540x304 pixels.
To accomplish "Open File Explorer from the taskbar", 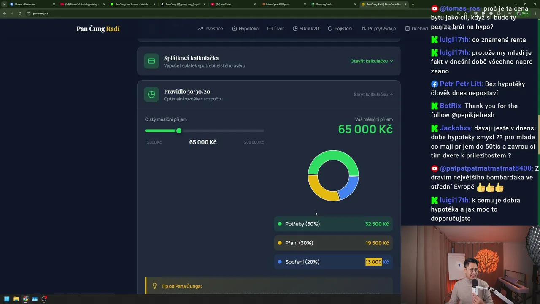I will point(16,299).
